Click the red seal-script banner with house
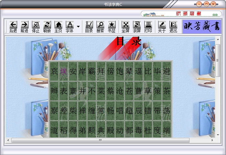The height and width of the screenshot is (155, 226). coord(181,14)
